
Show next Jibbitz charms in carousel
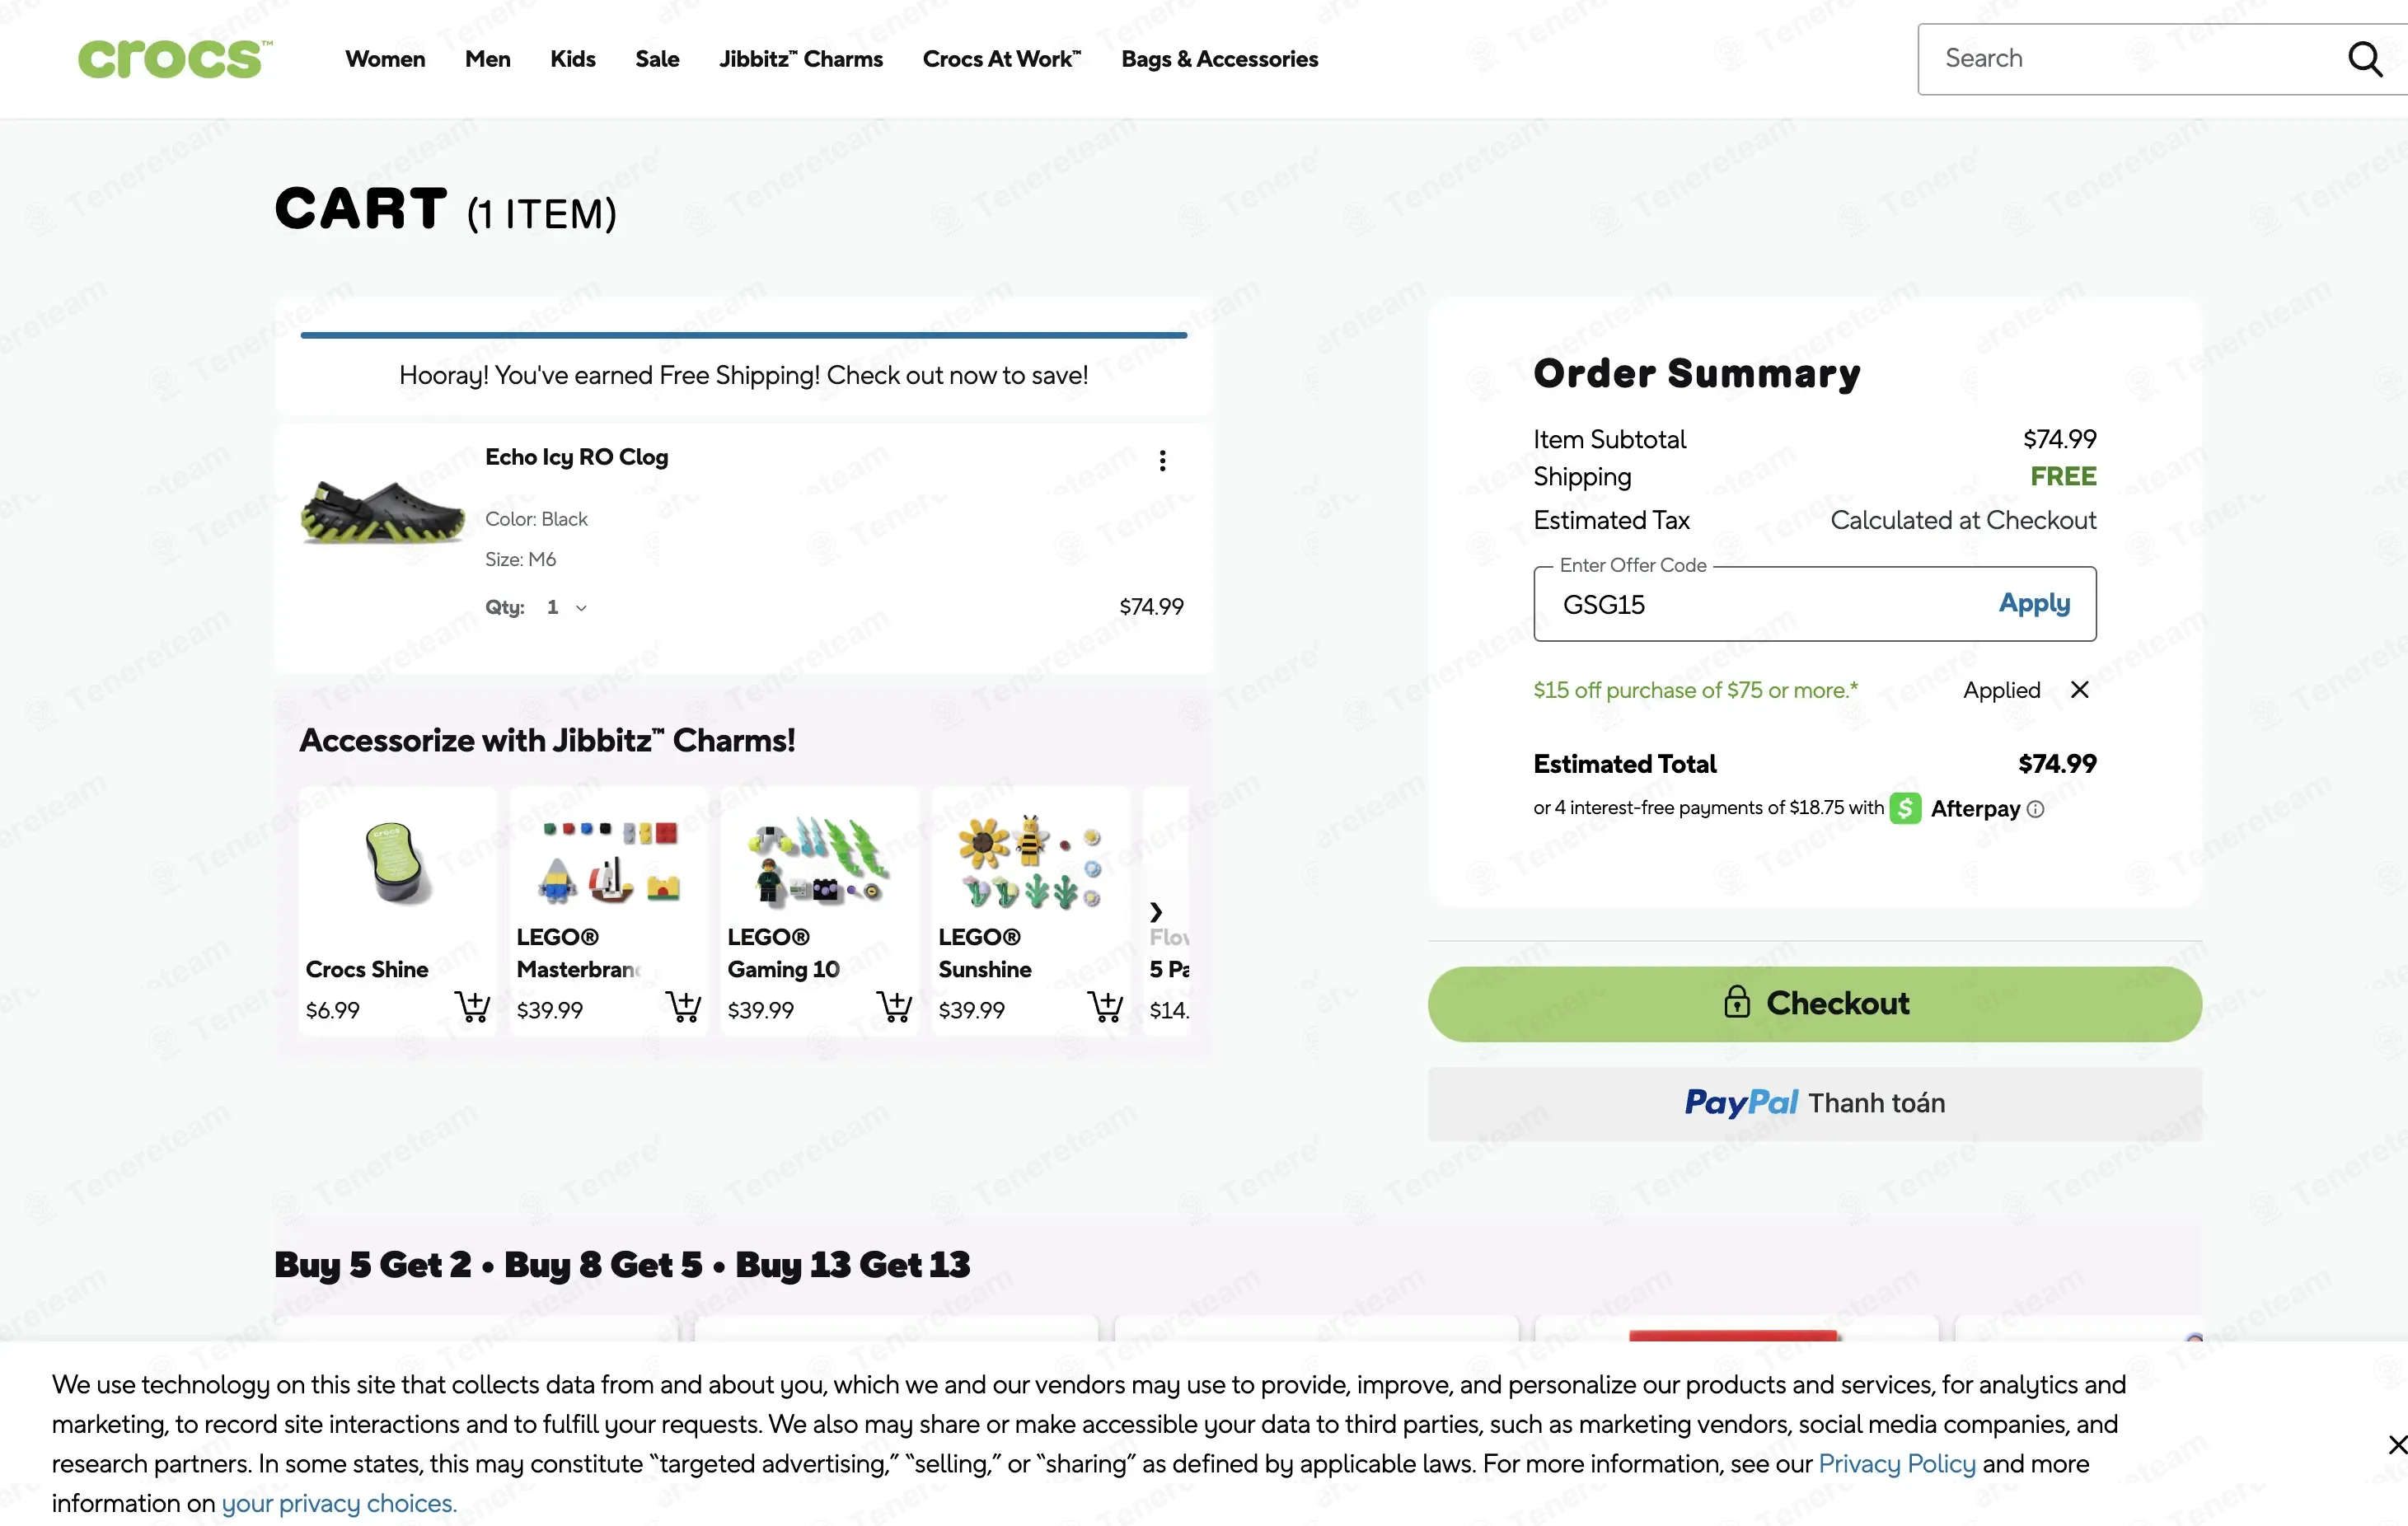point(1156,911)
